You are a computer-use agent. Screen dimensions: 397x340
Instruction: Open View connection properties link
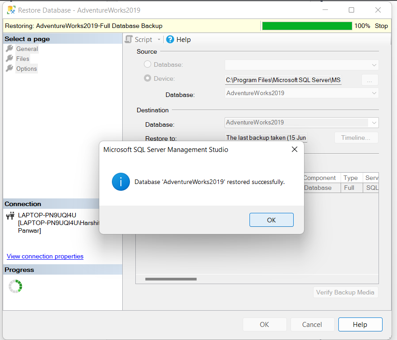click(x=45, y=256)
